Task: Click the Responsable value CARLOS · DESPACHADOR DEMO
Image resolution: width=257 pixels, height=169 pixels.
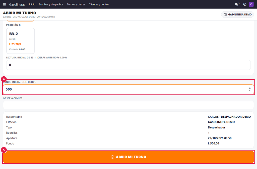Action: (229, 117)
